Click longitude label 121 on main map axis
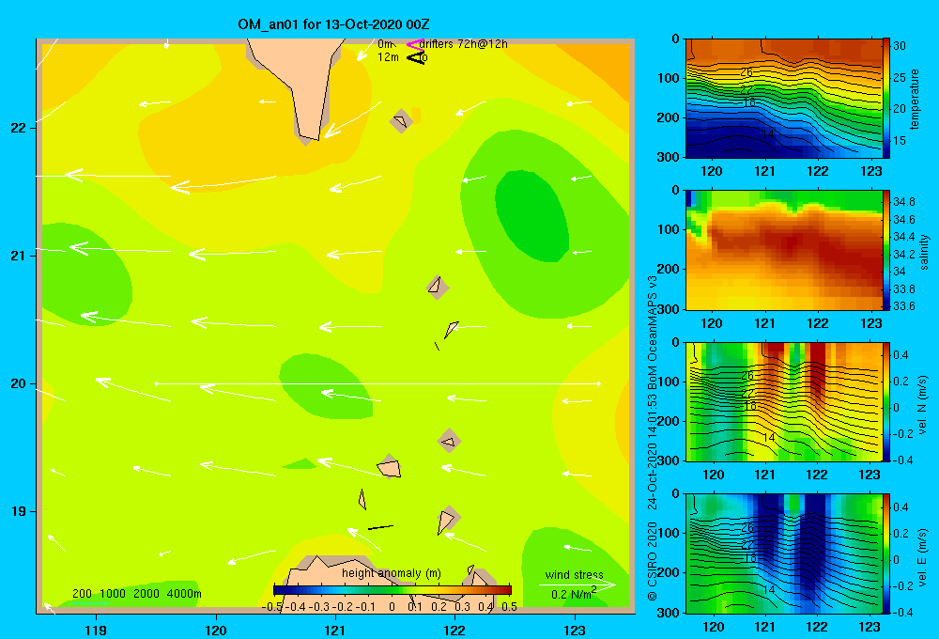The width and height of the screenshot is (939, 639). pyautogui.click(x=335, y=630)
